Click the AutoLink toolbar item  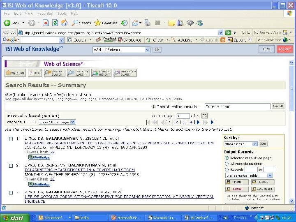(x=181, y=40)
